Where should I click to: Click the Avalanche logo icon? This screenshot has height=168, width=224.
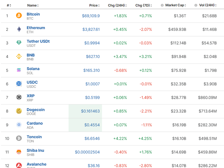(x=19, y=165)
